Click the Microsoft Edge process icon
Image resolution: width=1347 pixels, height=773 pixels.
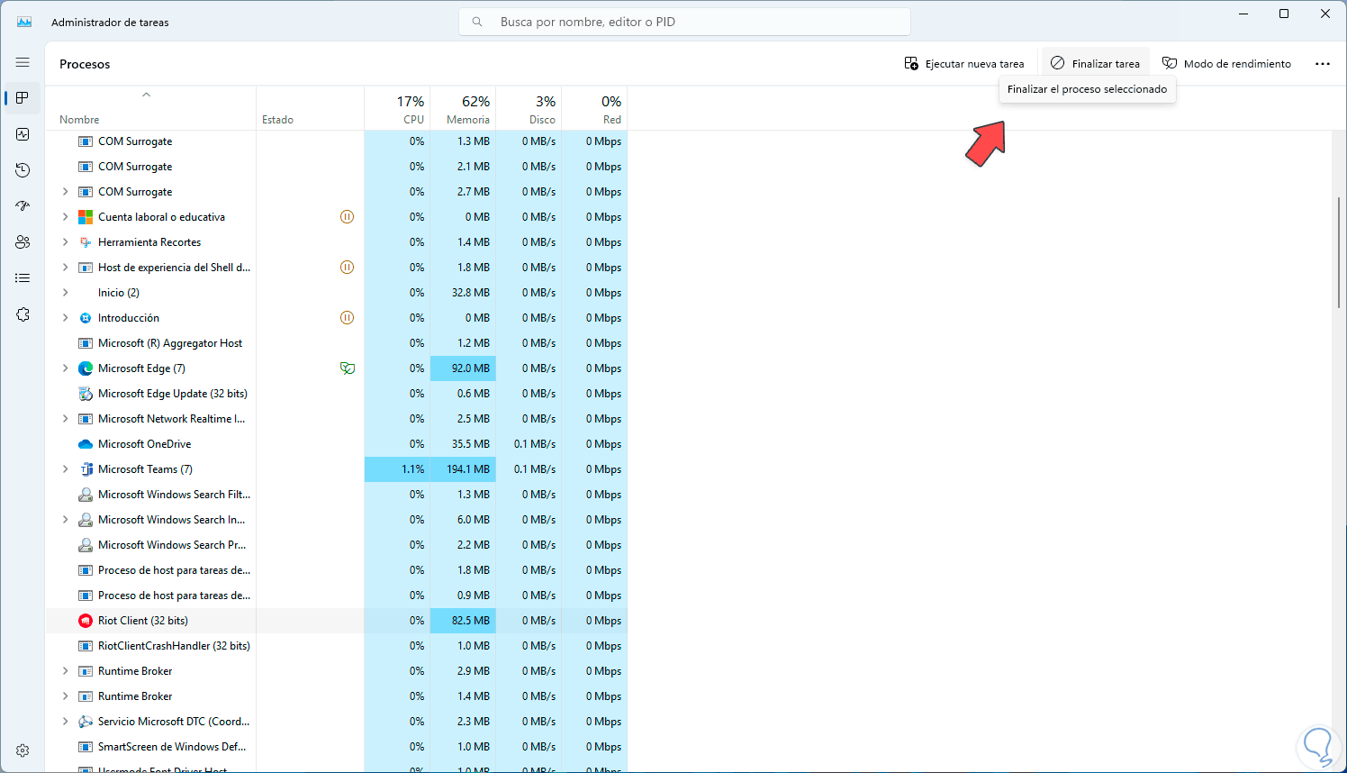pos(86,368)
